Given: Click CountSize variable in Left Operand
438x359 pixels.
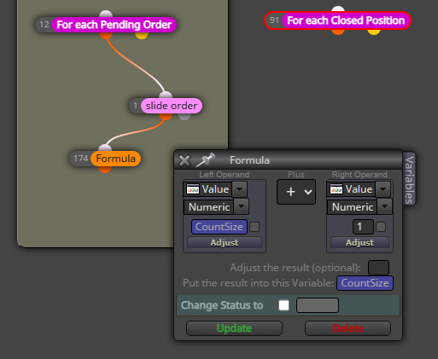Looking at the screenshot, I should 219,227.
